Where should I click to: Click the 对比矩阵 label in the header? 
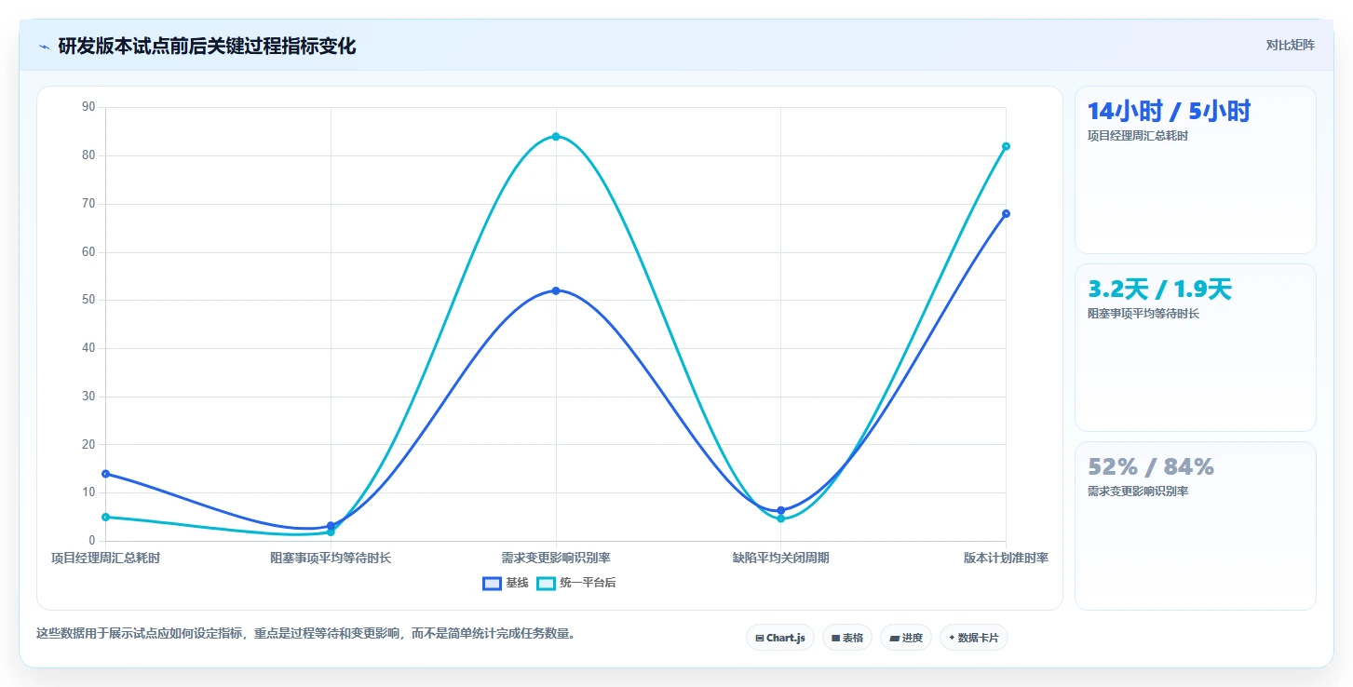(1290, 46)
